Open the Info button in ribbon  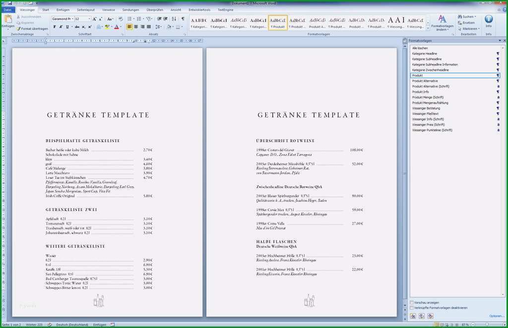pos(489,21)
